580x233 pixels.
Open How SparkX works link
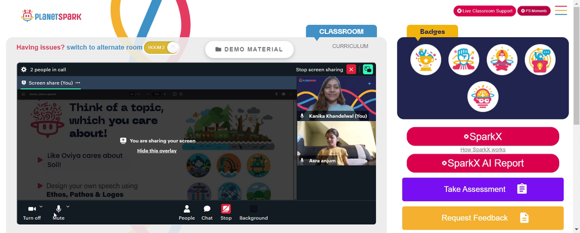[x=483, y=150]
